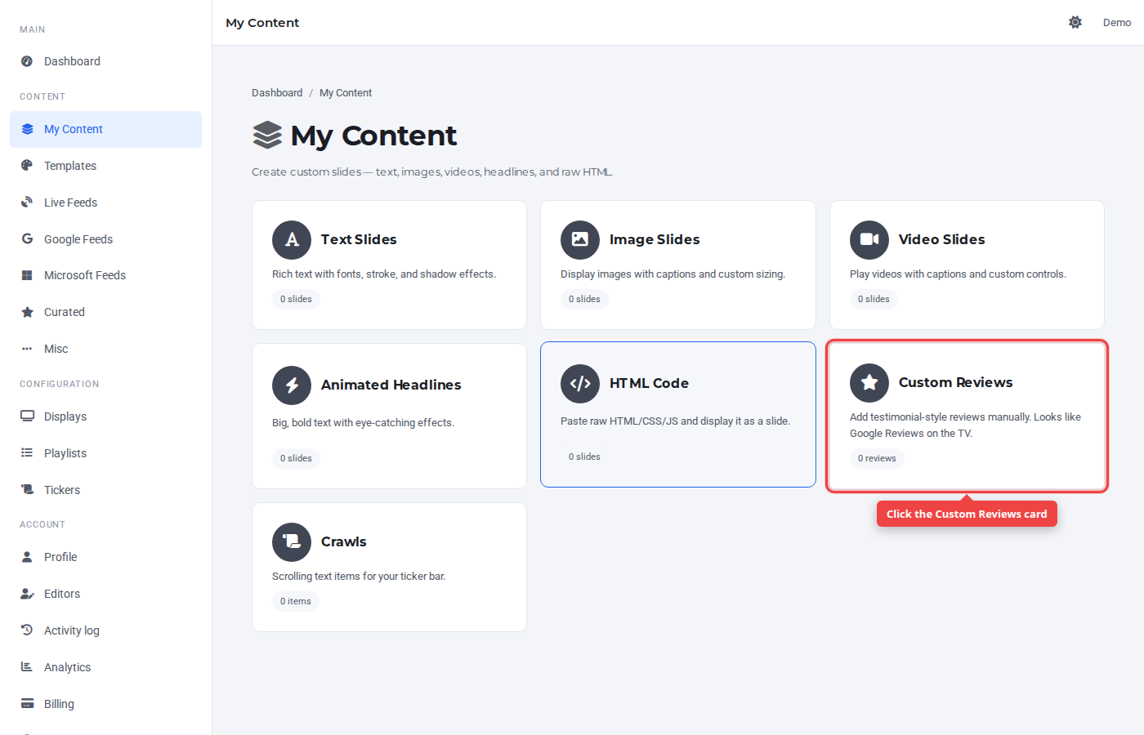Open the Animated Headlines card title
This screenshot has width=1144, height=735.
(x=391, y=385)
